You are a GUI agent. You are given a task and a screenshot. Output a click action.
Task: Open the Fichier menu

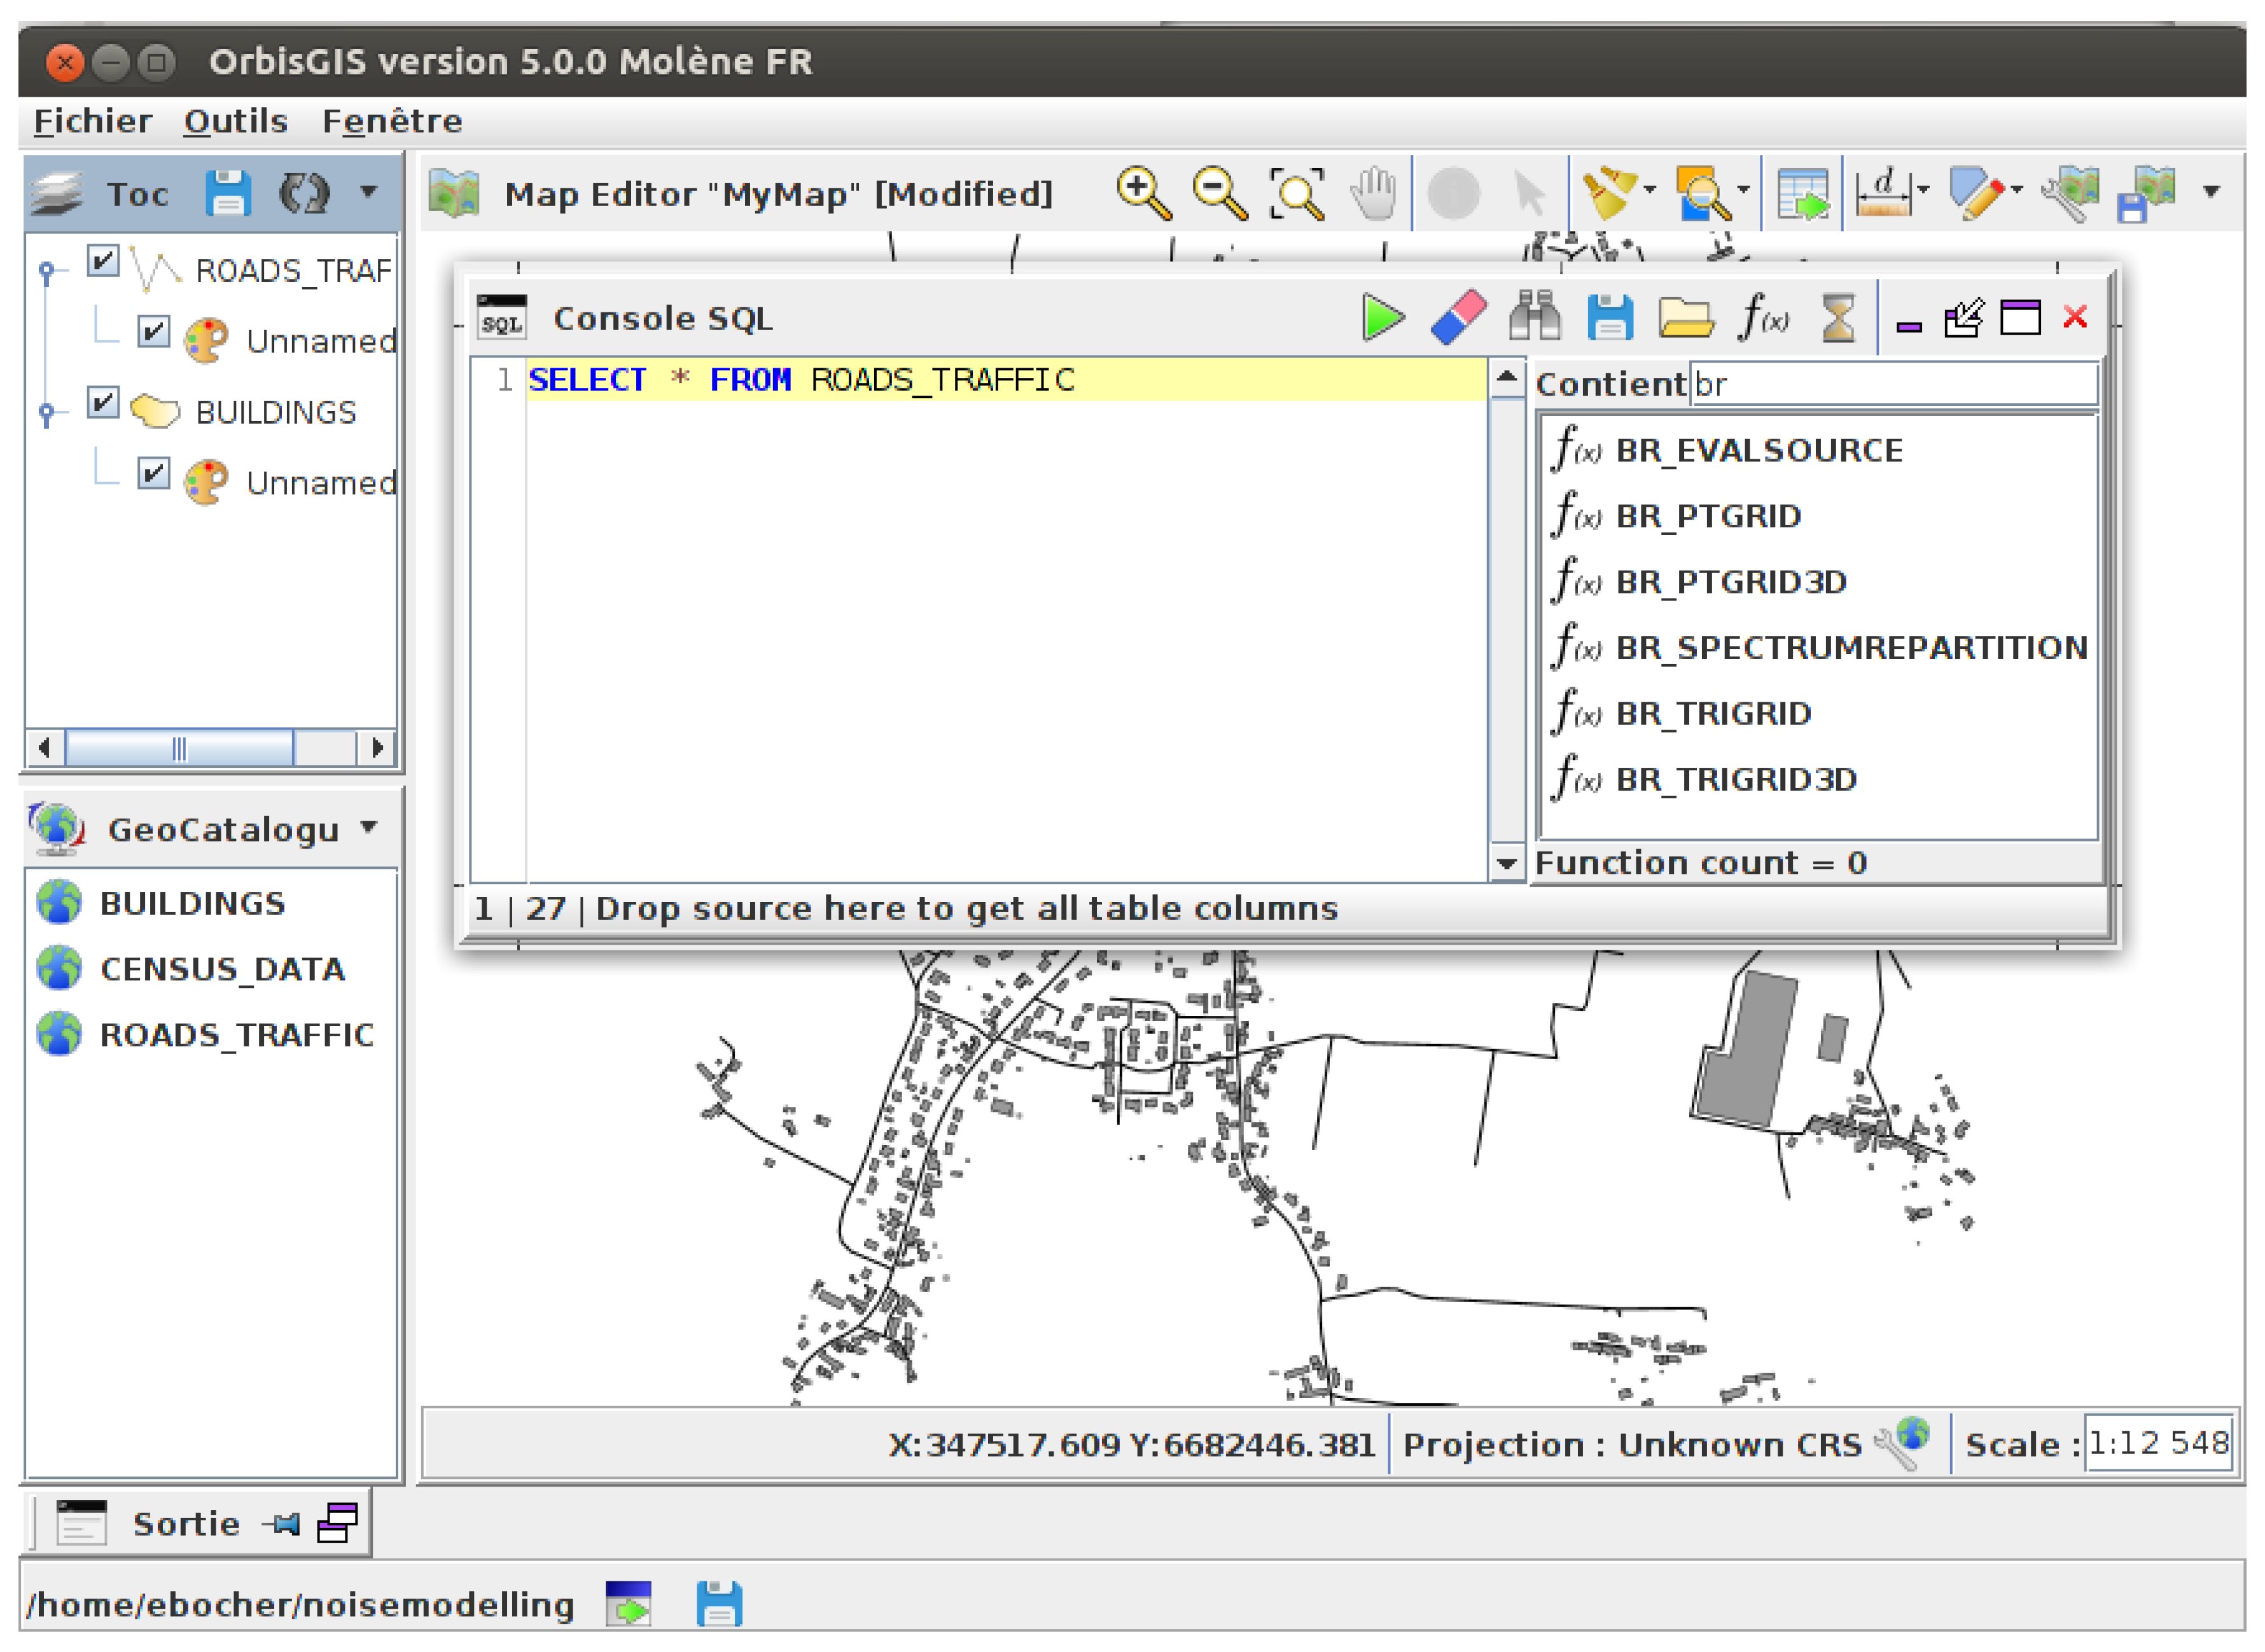pos(92,121)
